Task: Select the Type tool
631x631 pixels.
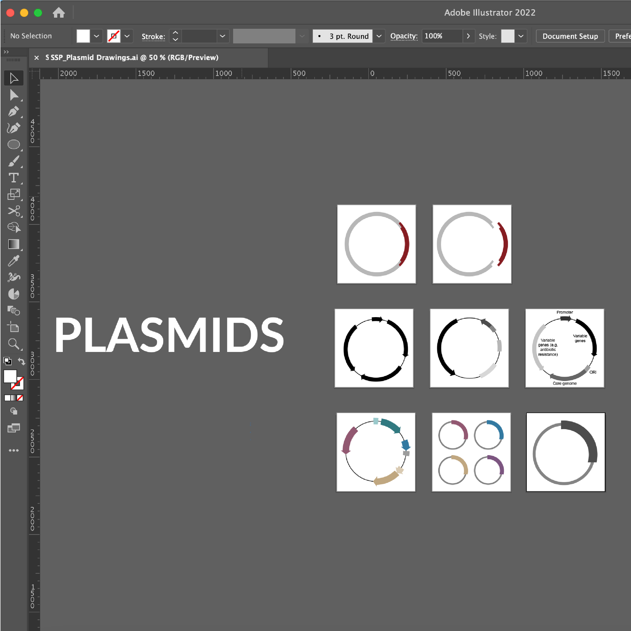Action: [14, 178]
